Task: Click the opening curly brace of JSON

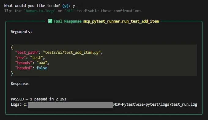Action: [x=12, y=47]
